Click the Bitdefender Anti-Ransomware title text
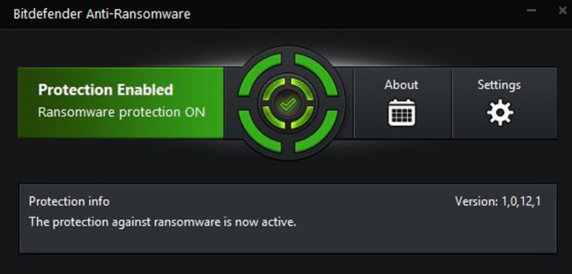Screen dimensions: 572x274 coord(102,14)
